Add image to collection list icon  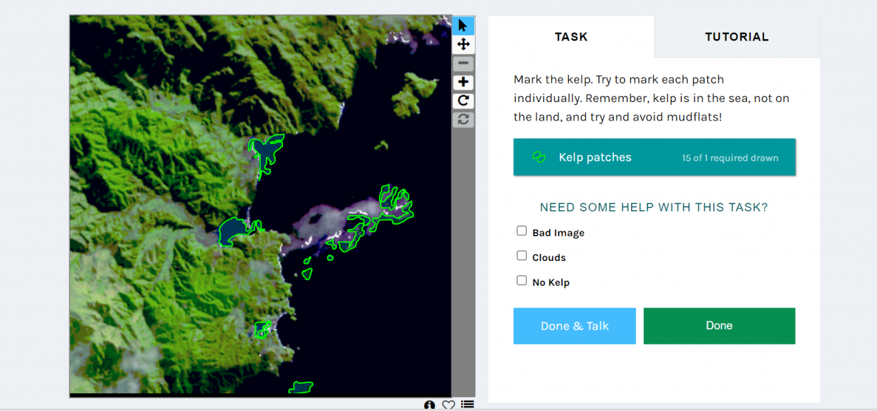[x=467, y=404]
